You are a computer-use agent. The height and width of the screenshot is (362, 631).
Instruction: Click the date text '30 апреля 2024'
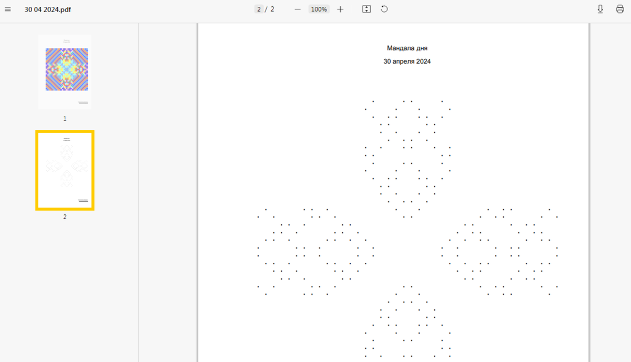407,61
